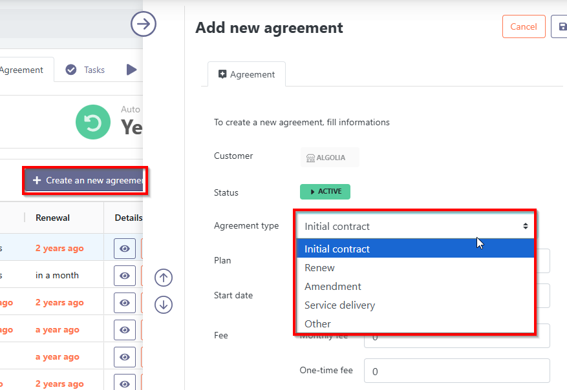View details of the 'in a month' renewal row
Image resolution: width=567 pixels, height=390 pixels.
(124, 275)
